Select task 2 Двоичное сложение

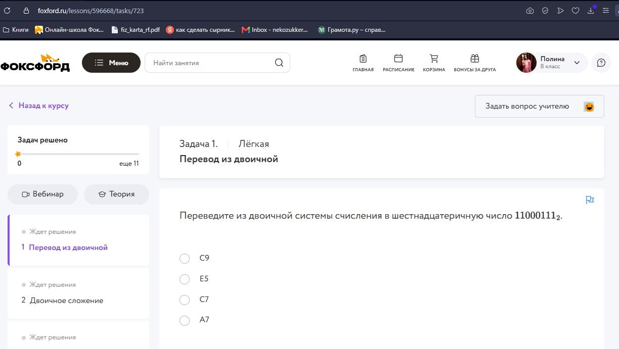78,293
